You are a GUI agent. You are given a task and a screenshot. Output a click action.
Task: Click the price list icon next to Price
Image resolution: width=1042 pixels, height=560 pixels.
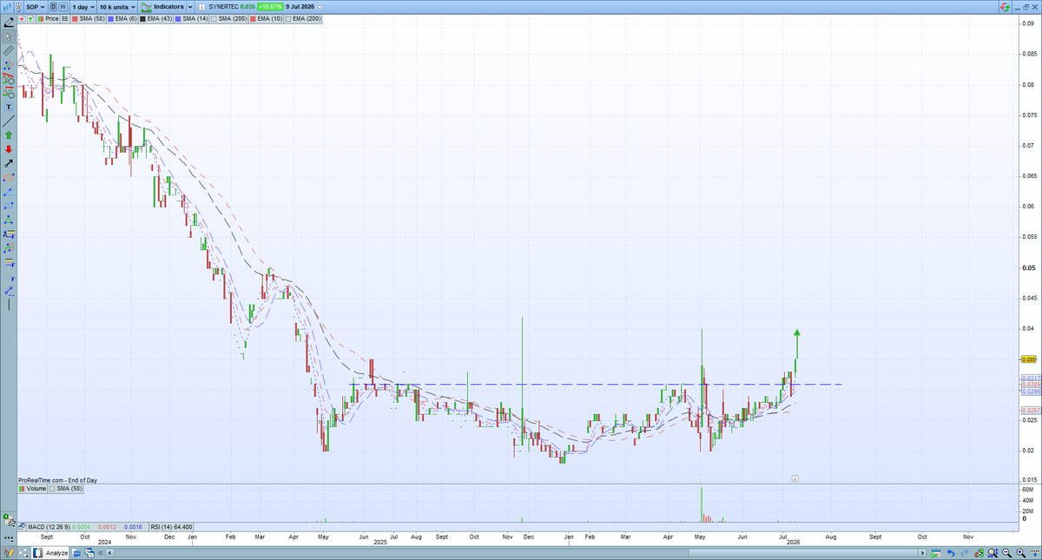[65, 19]
